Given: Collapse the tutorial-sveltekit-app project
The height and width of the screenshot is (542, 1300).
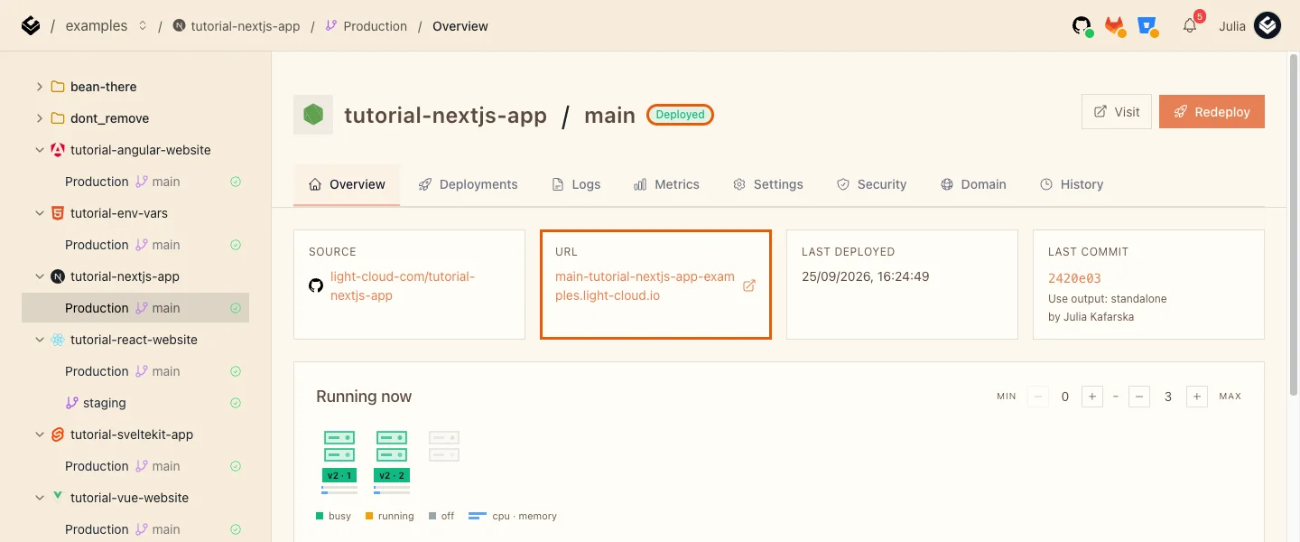Looking at the screenshot, I should 39,435.
